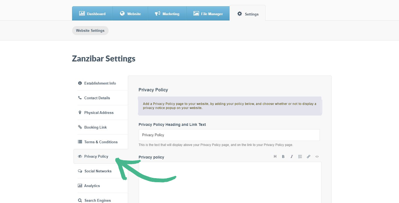
Task: Go to the File Manager tab
Action: (208, 14)
